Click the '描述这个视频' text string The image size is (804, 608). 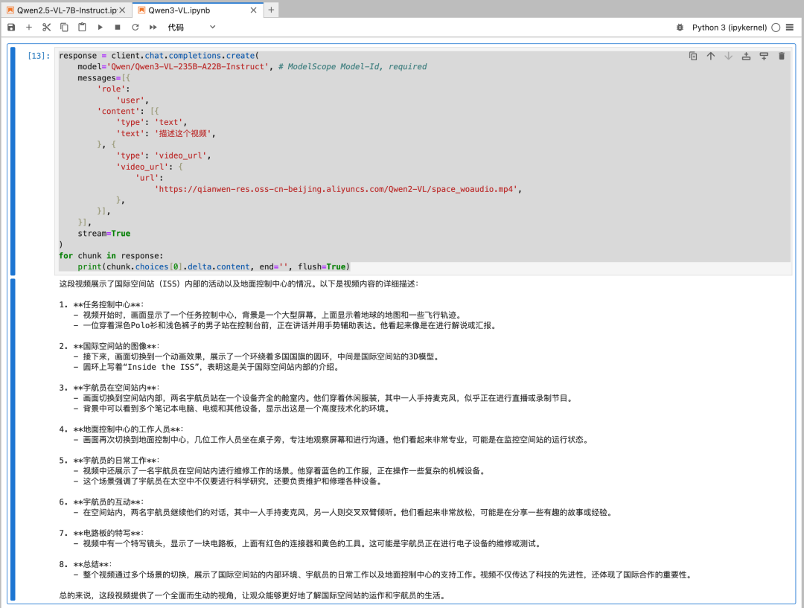(183, 133)
